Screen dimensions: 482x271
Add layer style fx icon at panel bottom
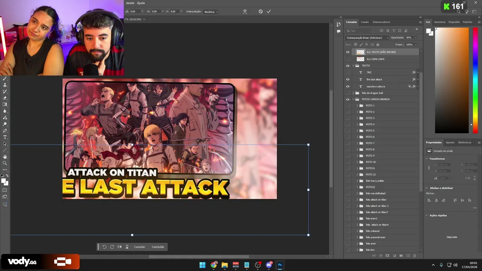coord(381,256)
